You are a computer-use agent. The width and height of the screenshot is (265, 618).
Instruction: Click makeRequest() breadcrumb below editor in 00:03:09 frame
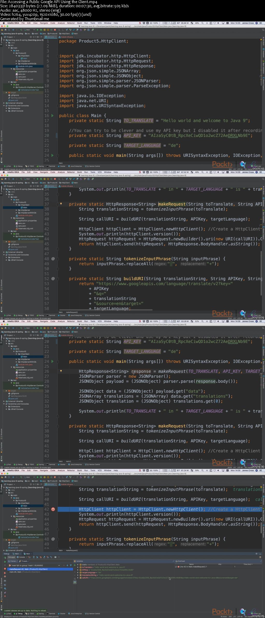[72, 312]
